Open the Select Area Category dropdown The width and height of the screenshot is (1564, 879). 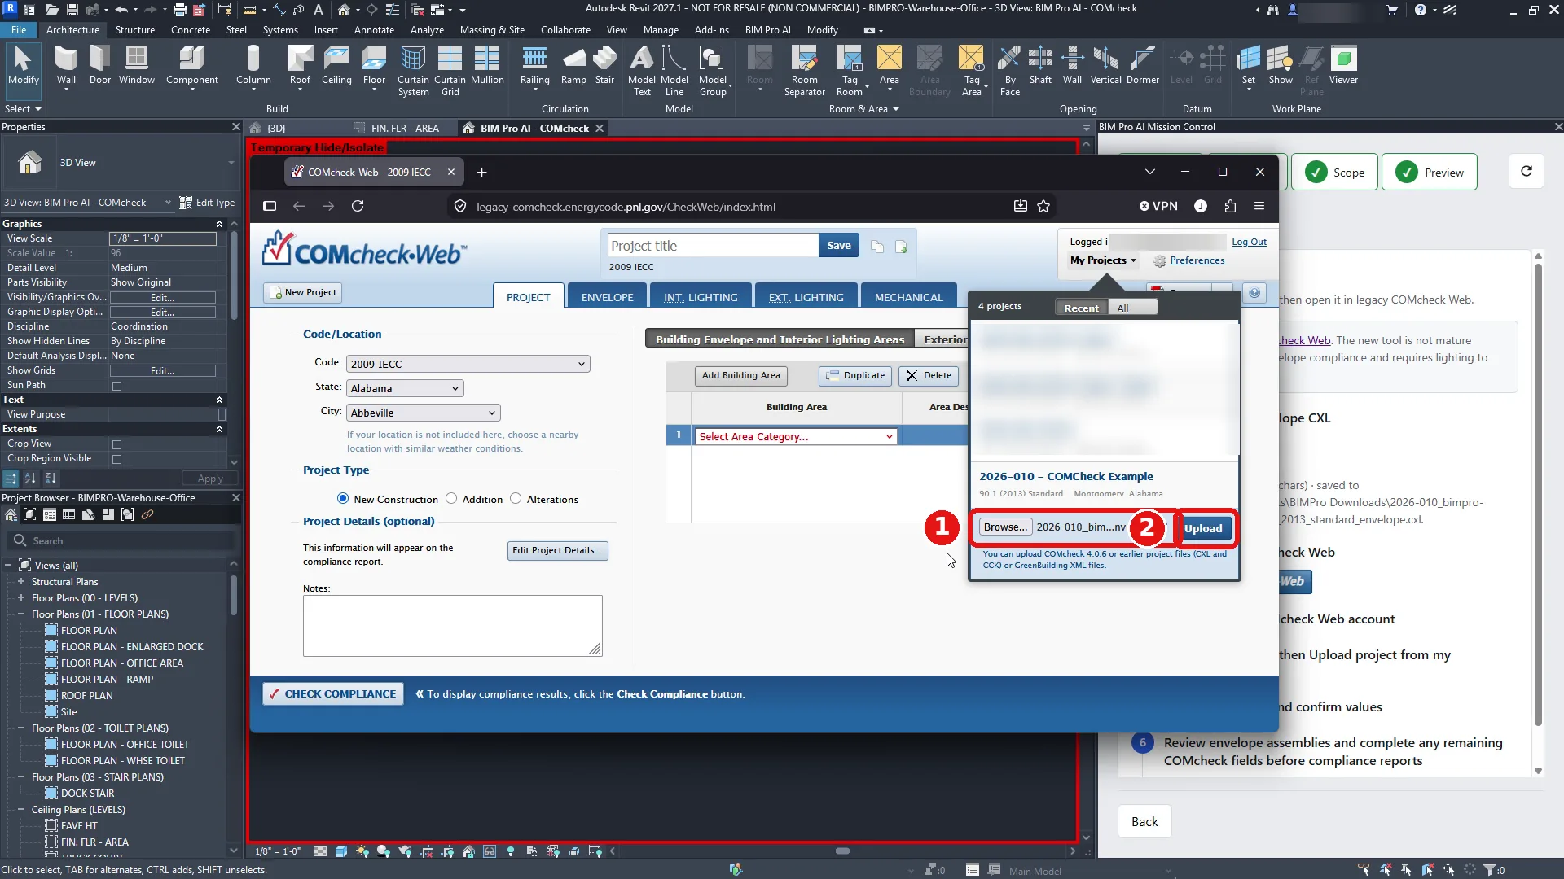(x=796, y=436)
